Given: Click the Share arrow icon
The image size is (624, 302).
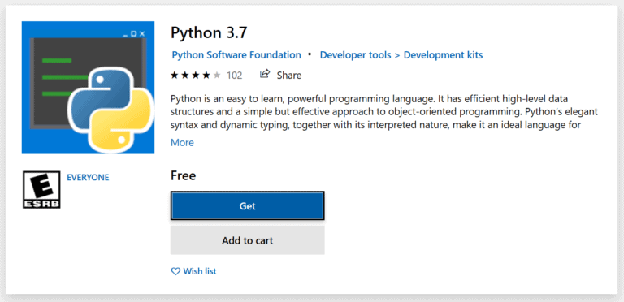Looking at the screenshot, I should (265, 75).
